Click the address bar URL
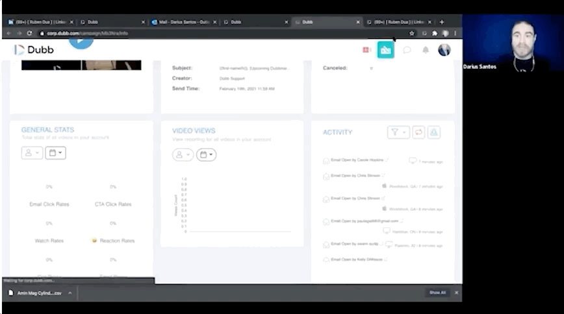The width and height of the screenshot is (564, 314). point(88,33)
